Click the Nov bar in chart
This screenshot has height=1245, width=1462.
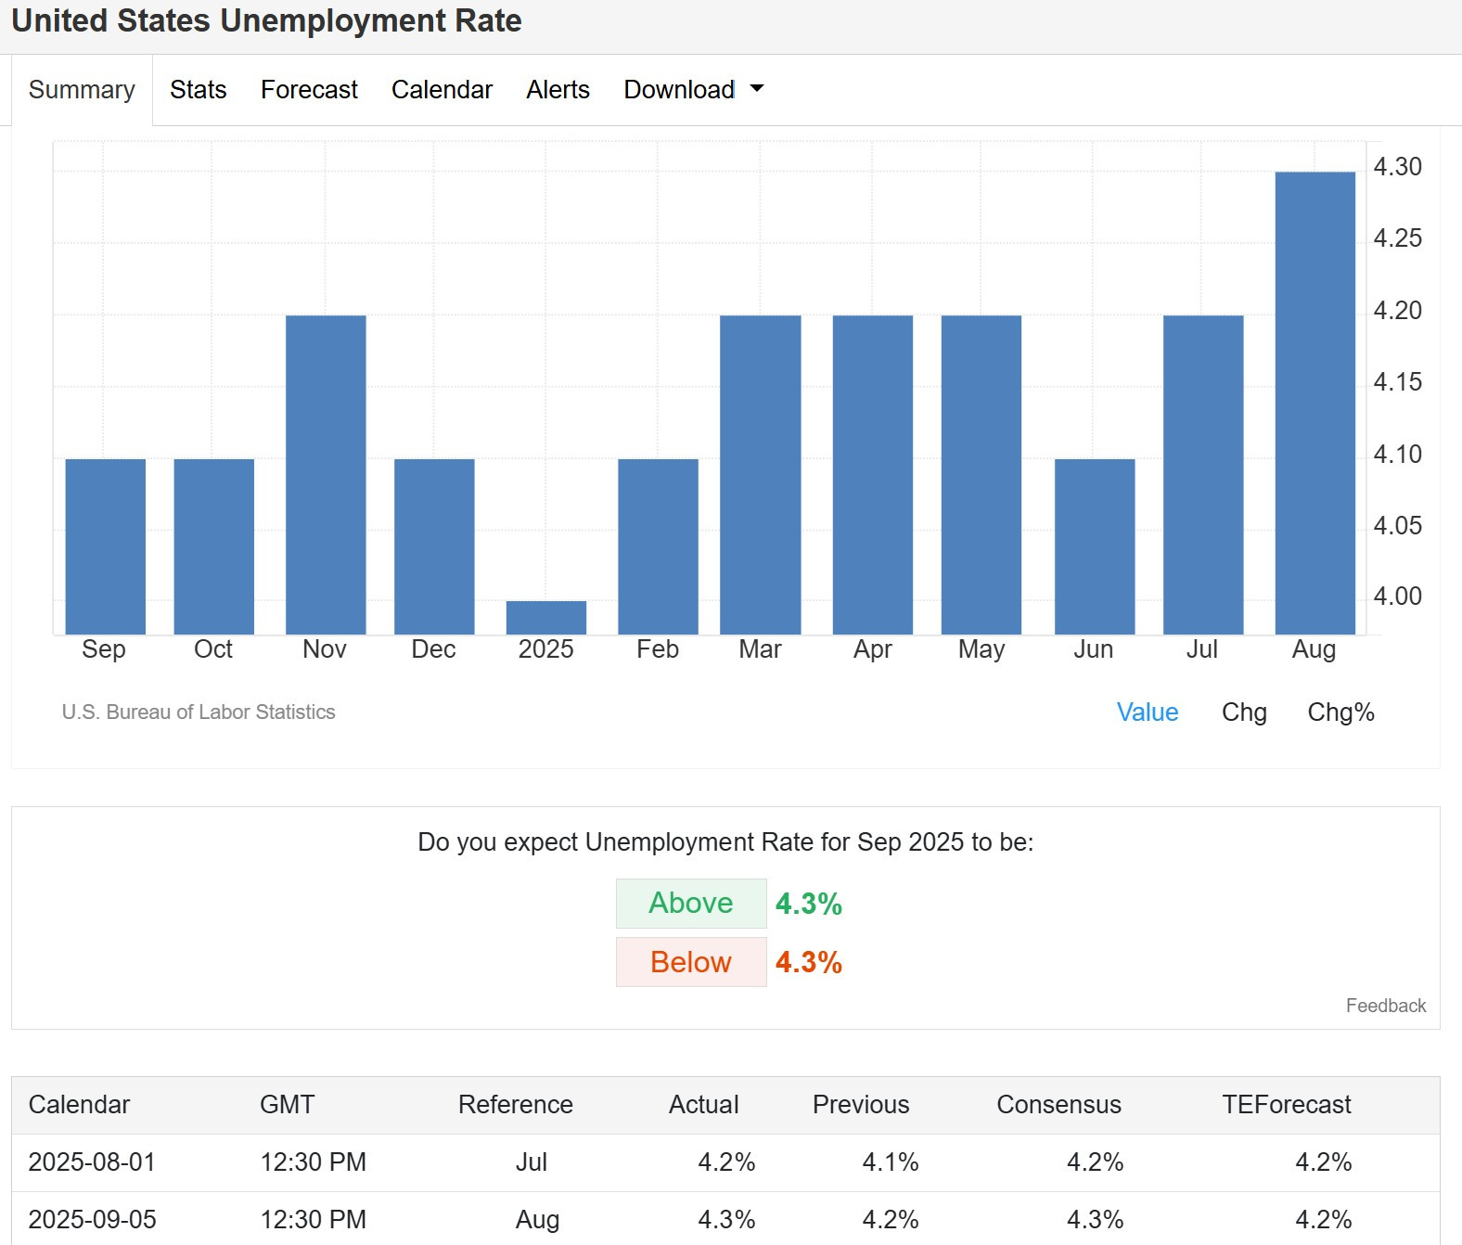pos(326,475)
